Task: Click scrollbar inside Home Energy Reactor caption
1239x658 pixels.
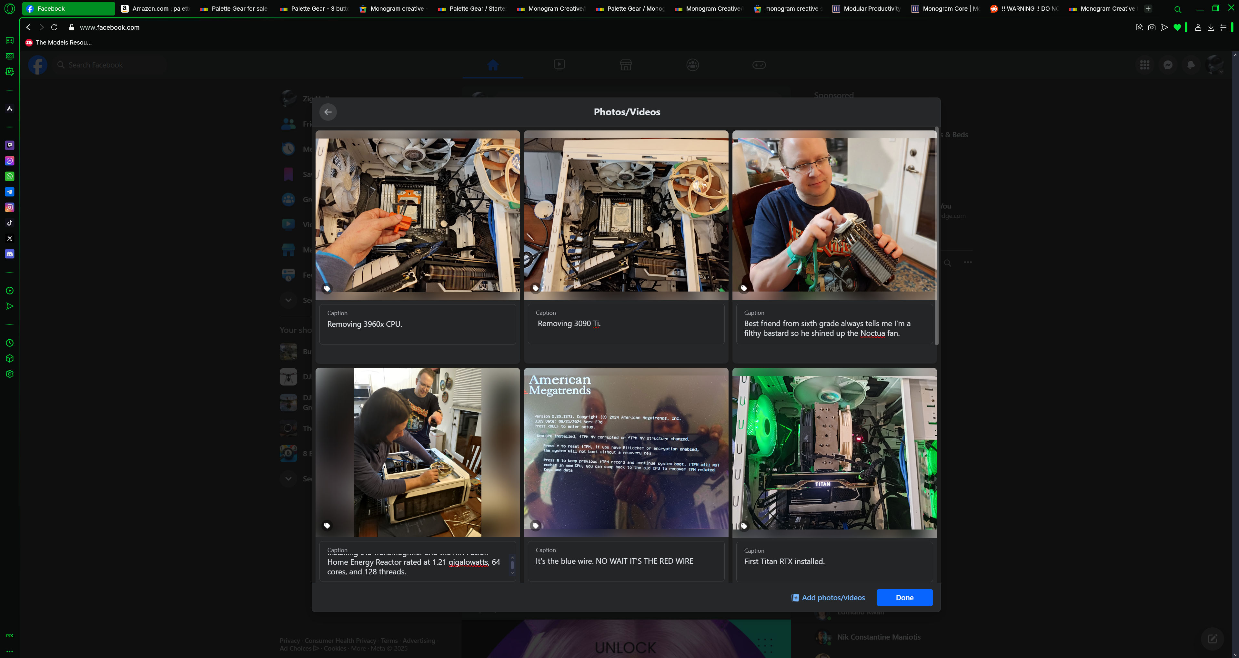Action: pyautogui.click(x=512, y=565)
